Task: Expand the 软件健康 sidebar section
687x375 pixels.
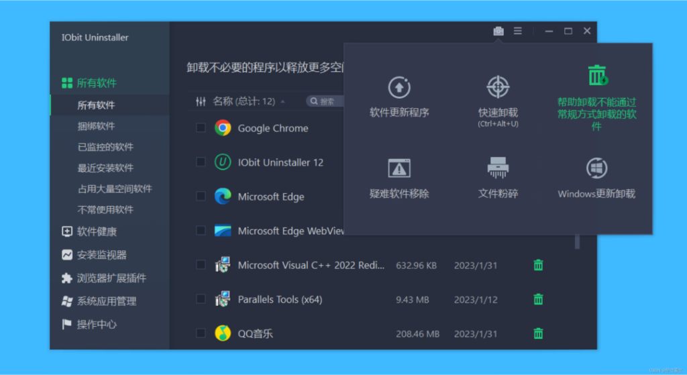Action: pyautogui.click(x=97, y=231)
